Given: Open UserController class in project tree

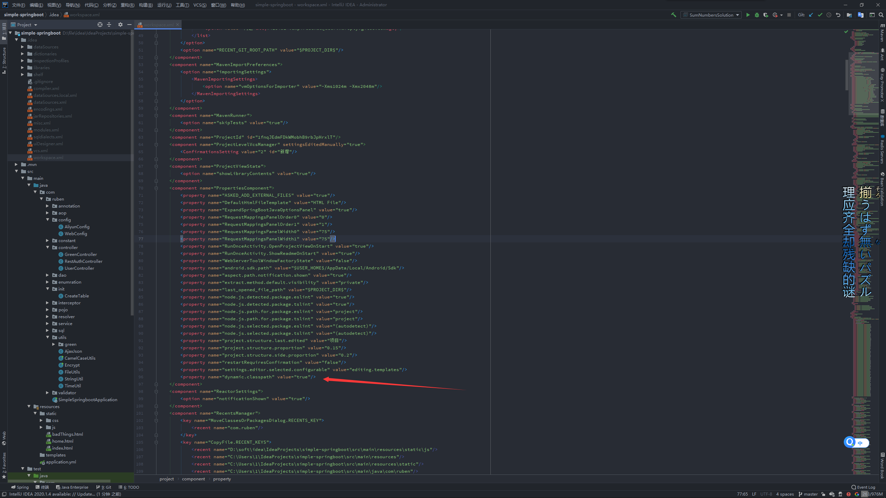Looking at the screenshot, I should 79,268.
